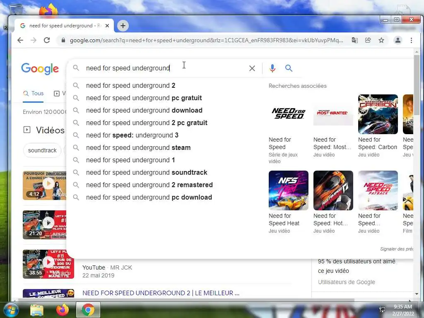This screenshot has width=424, height=318.
Task: Open the 'Need for Speed: Hot…' card
Action: pos(333,202)
